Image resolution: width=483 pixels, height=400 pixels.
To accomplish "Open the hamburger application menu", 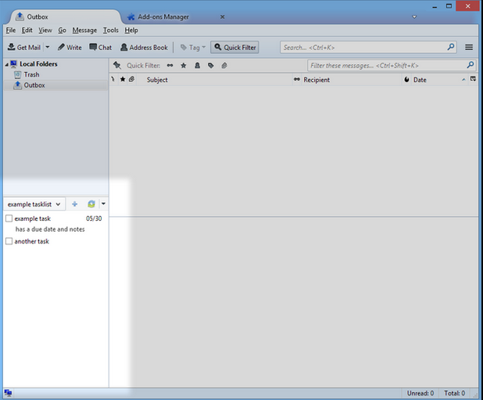I will 469,48.
